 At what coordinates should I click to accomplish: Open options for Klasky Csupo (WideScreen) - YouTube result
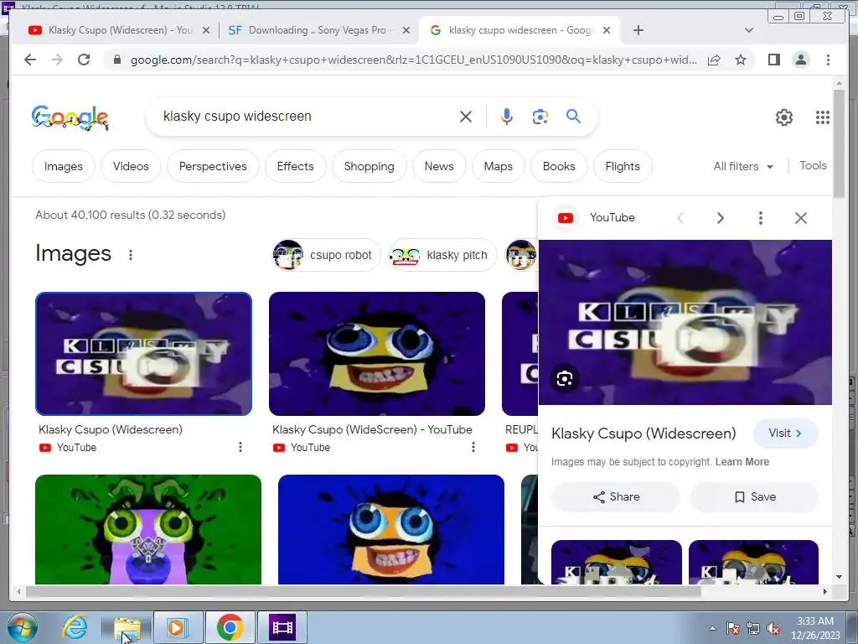pyautogui.click(x=473, y=448)
